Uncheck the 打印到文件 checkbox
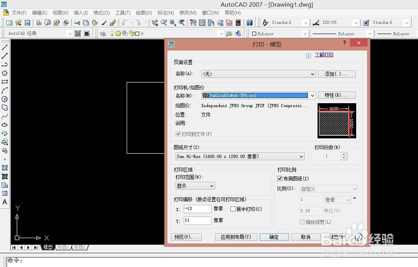 [179, 134]
